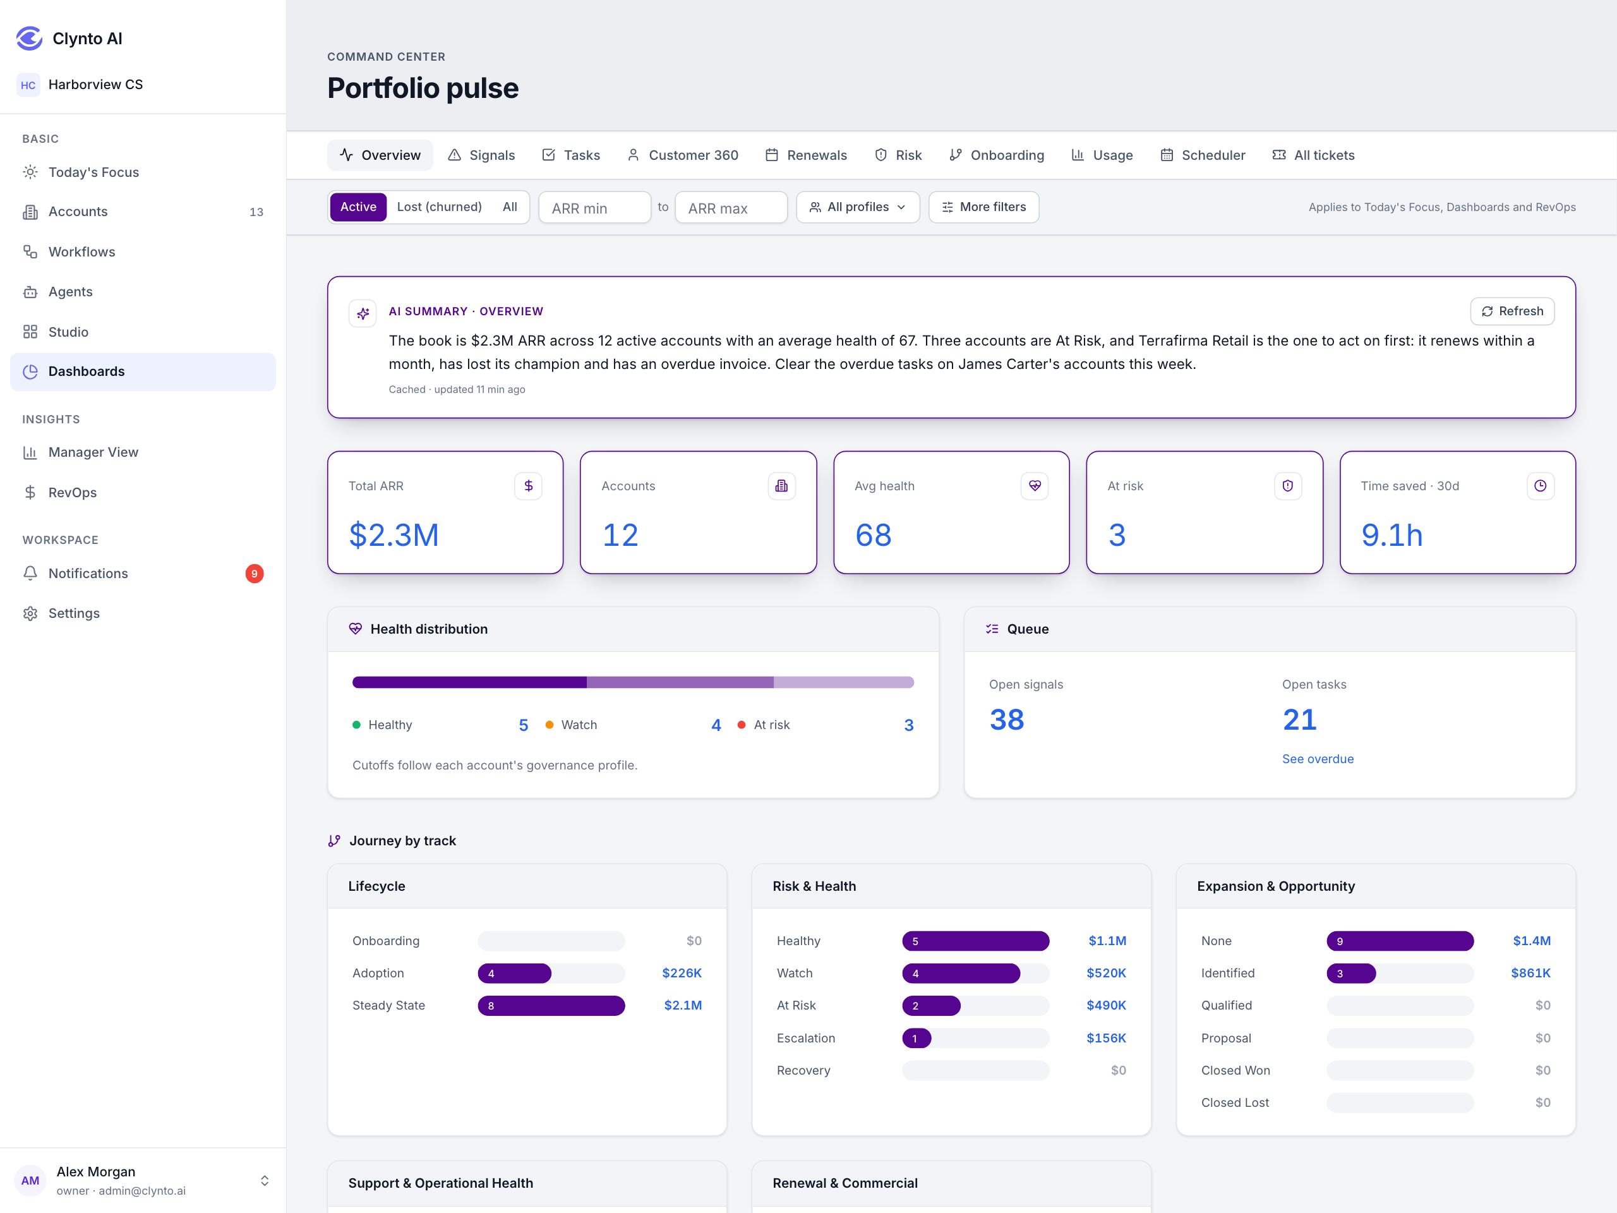
Task: Click the Open signals count 38
Action: (1007, 720)
